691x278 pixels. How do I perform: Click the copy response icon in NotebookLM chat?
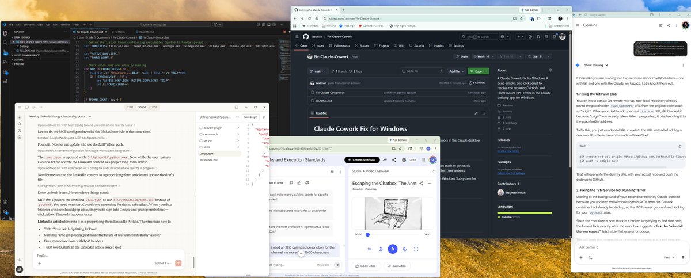coord(291,182)
